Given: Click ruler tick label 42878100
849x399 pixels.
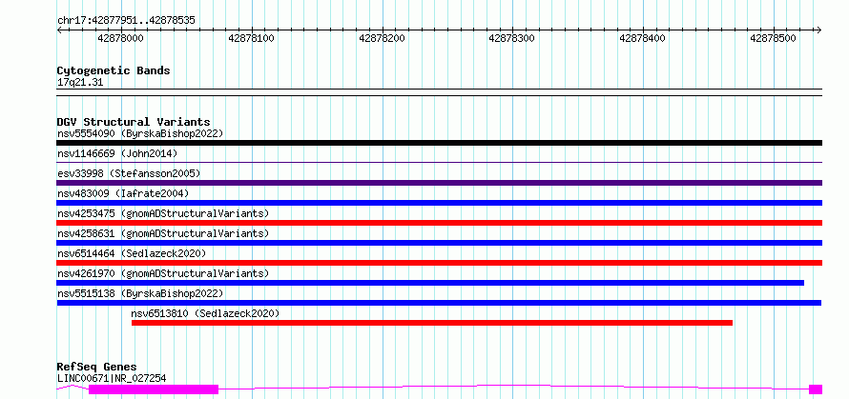Looking at the screenshot, I should 251,38.
